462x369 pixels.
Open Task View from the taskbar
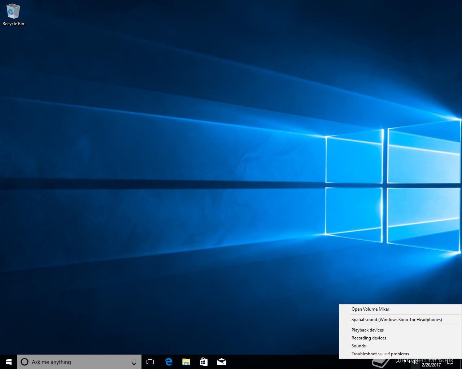click(150, 362)
